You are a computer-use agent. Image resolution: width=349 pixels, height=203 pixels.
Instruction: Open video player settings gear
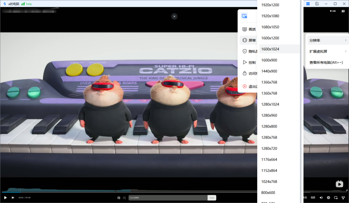coord(328,197)
